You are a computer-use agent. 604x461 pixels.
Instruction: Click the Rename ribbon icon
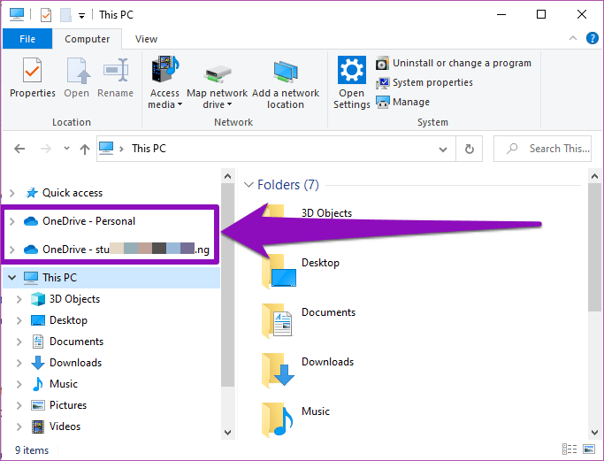(115, 78)
